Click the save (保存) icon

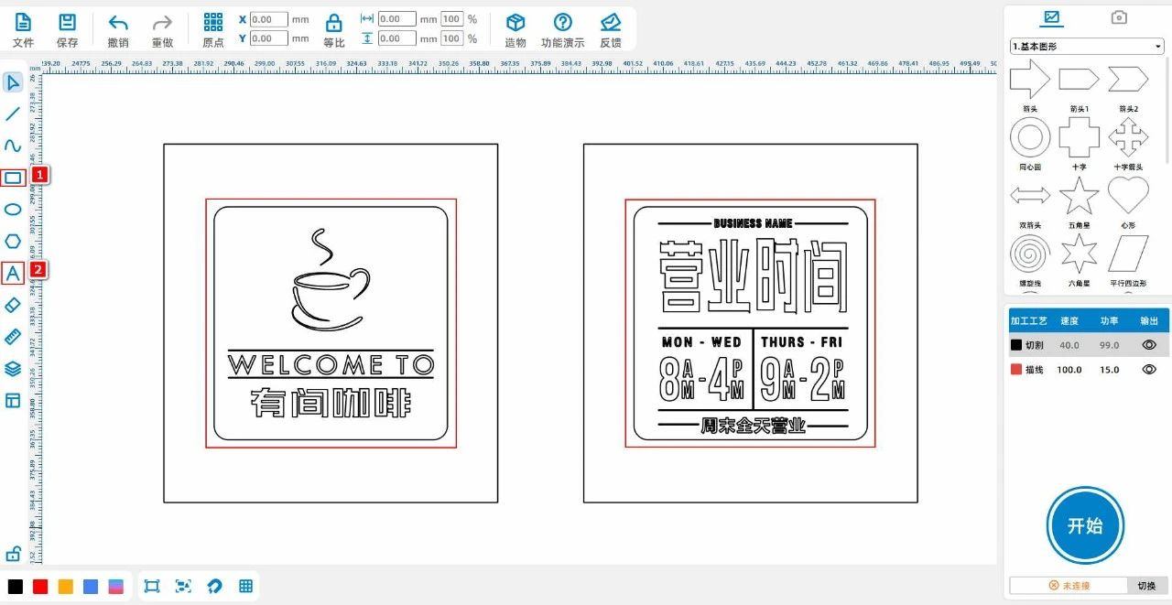(x=67, y=28)
